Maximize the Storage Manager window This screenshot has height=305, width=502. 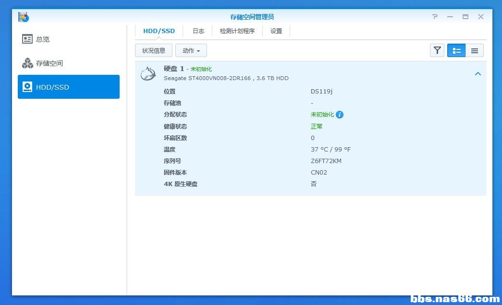coord(465,17)
